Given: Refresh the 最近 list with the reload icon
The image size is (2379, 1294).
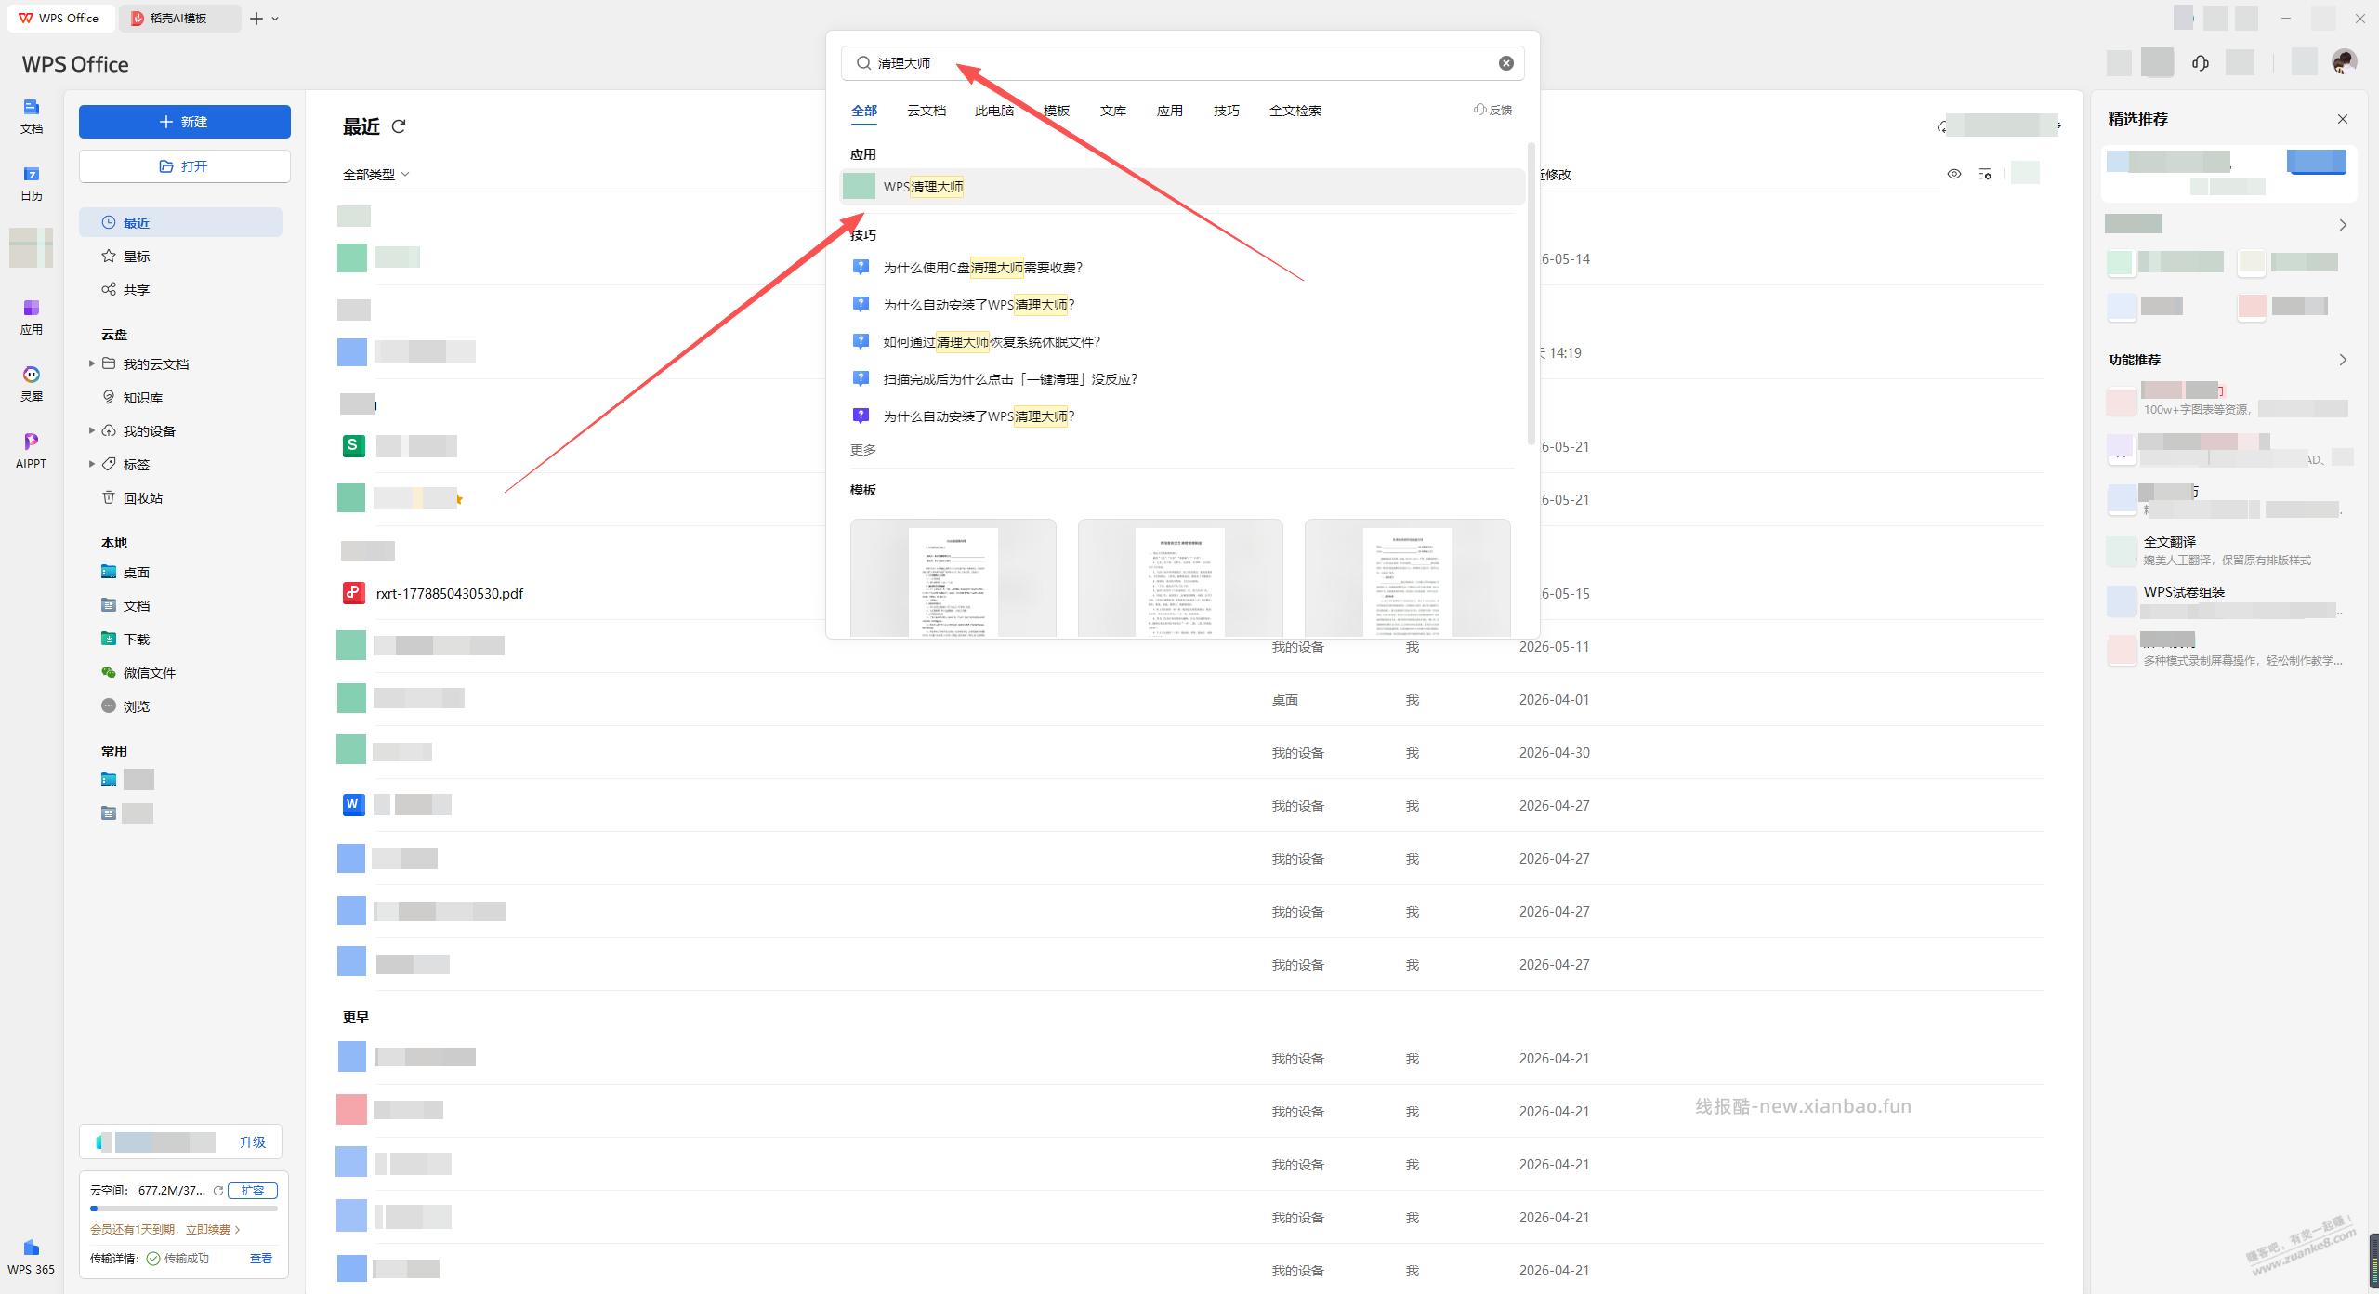Looking at the screenshot, I should [x=399, y=126].
